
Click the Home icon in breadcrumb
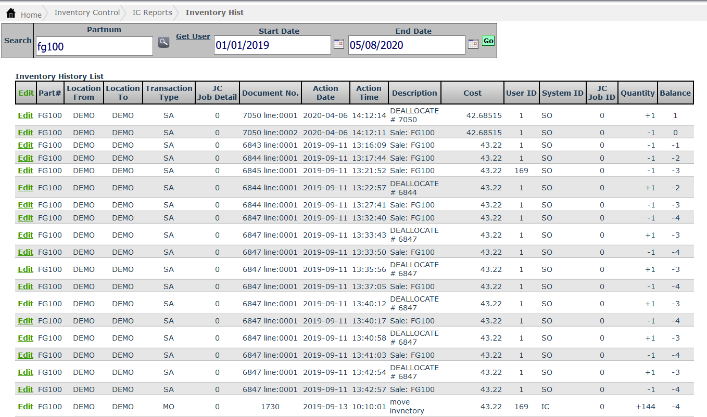click(x=11, y=13)
